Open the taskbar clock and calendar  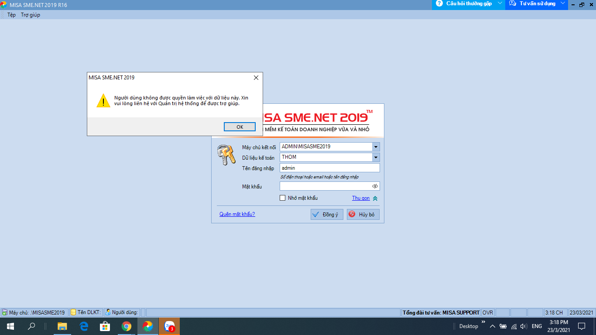pos(558,326)
